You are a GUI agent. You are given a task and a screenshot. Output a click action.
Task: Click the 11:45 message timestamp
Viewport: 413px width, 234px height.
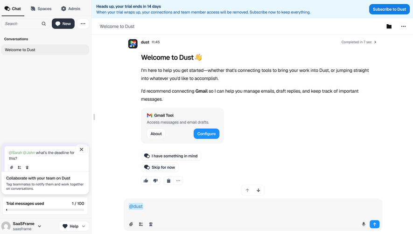point(156,42)
